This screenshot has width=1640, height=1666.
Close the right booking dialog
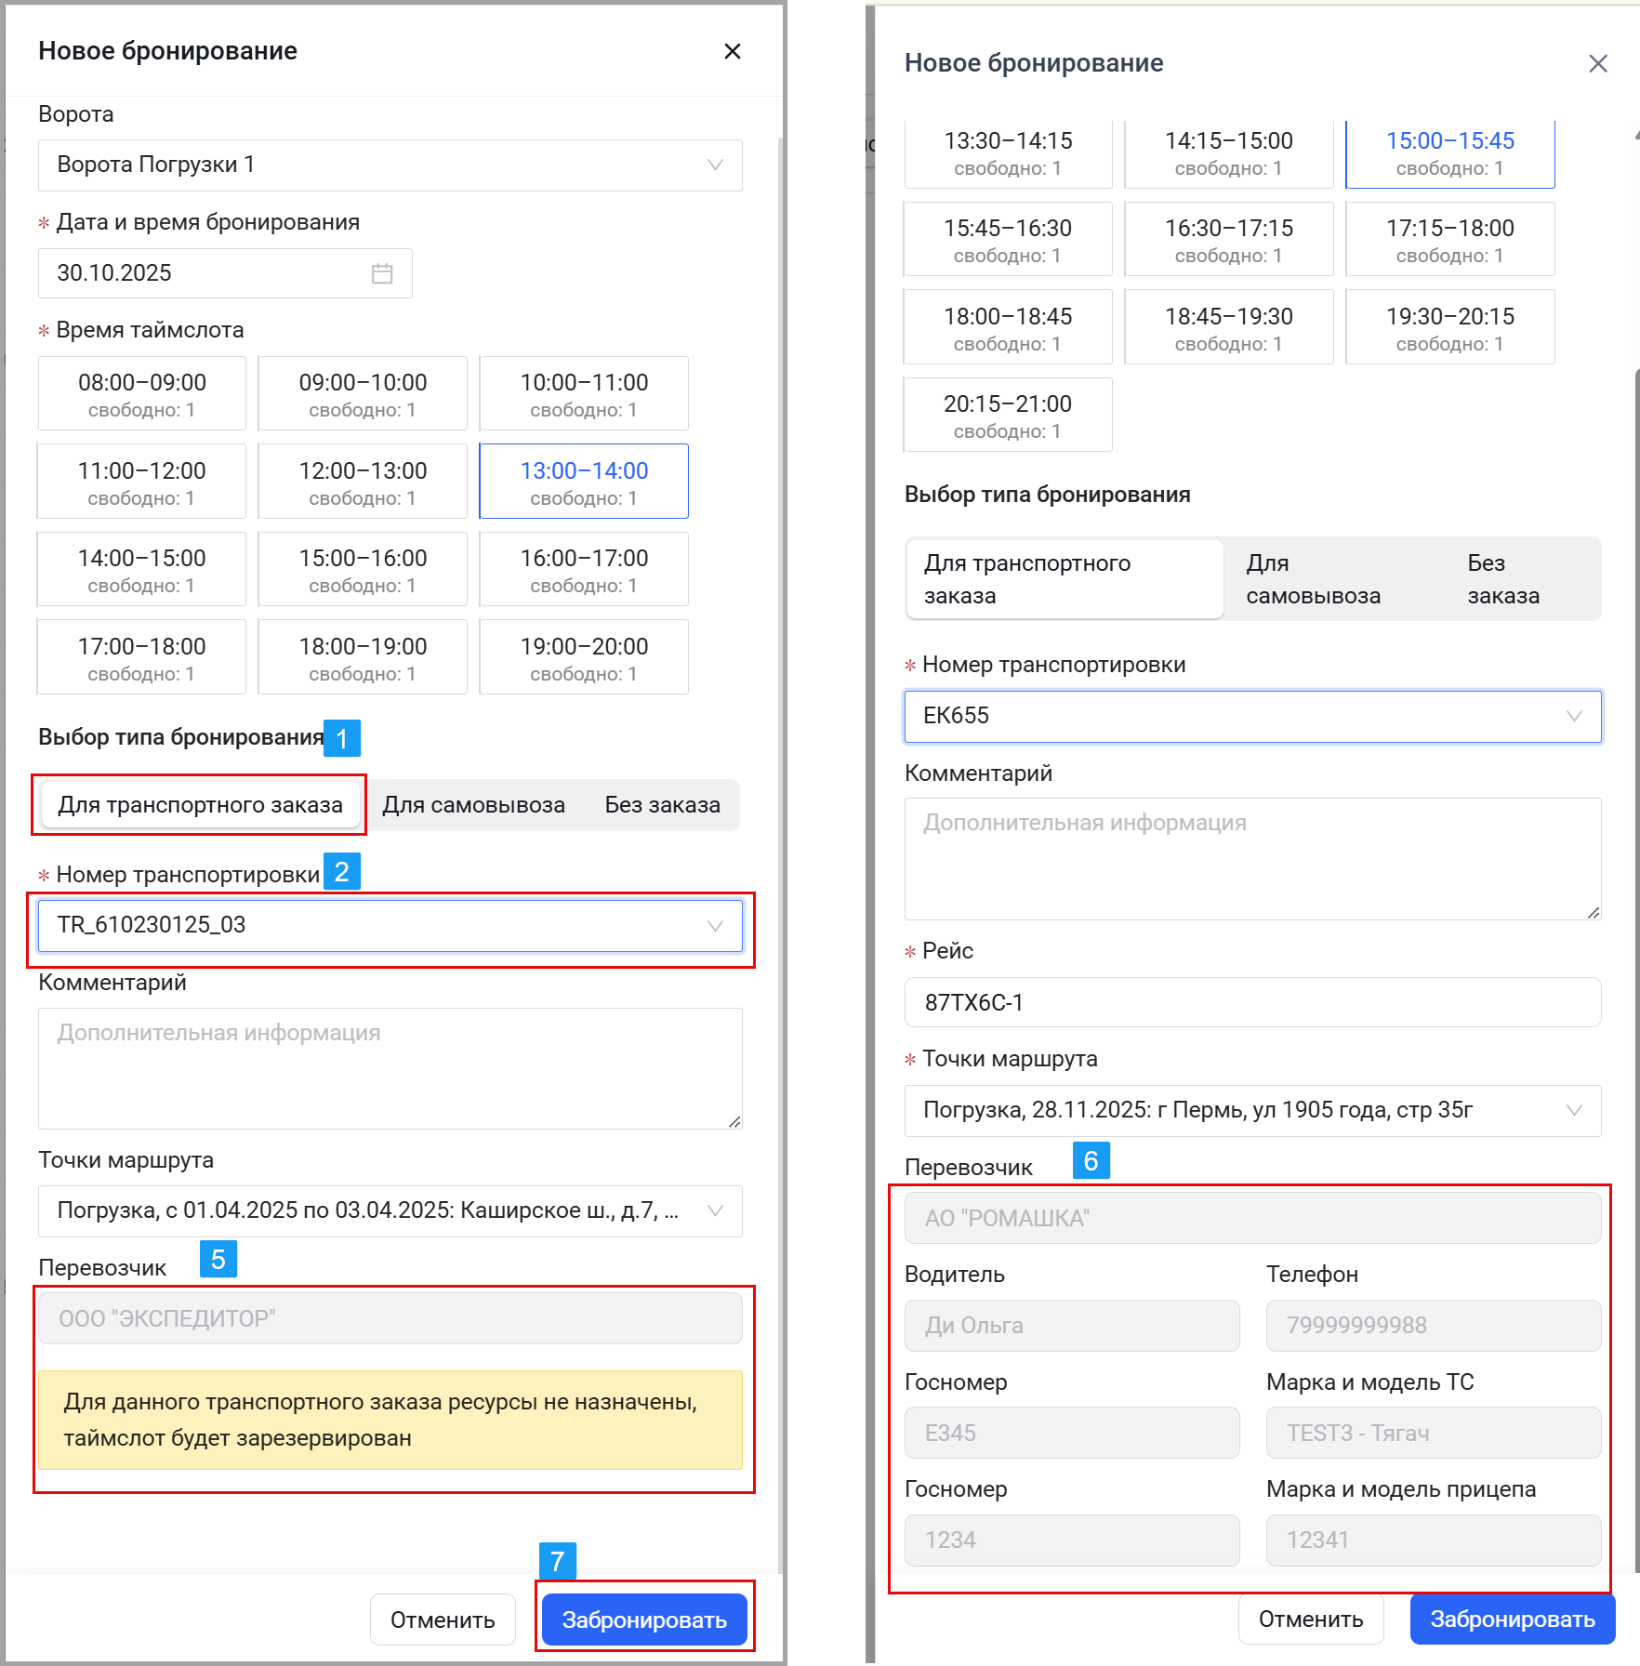coord(1597,63)
